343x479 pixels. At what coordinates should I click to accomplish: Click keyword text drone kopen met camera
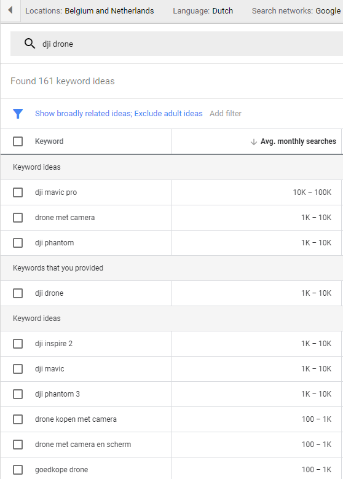point(76,419)
